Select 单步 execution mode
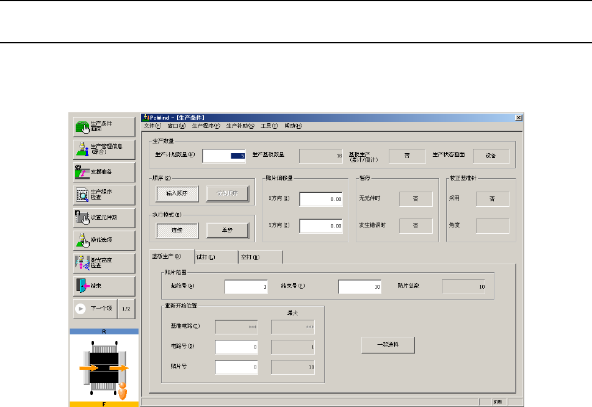The width and height of the screenshot is (592, 407). (x=227, y=230)
